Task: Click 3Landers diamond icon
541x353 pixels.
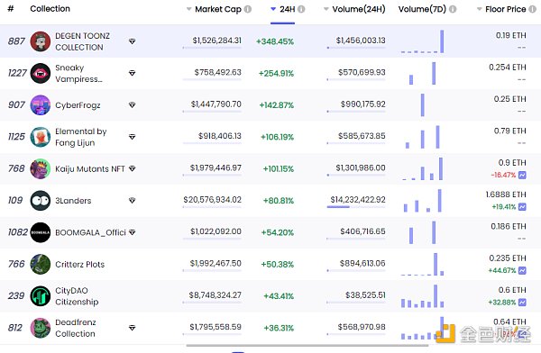Action: (x=132, y=200)
